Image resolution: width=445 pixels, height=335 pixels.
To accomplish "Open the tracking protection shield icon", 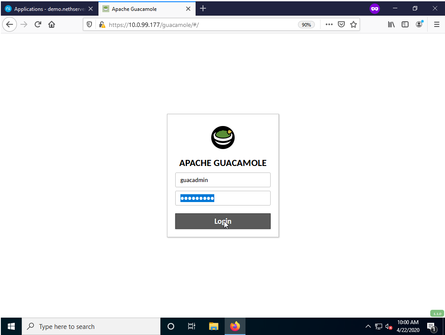I will (x=89, y=25).
